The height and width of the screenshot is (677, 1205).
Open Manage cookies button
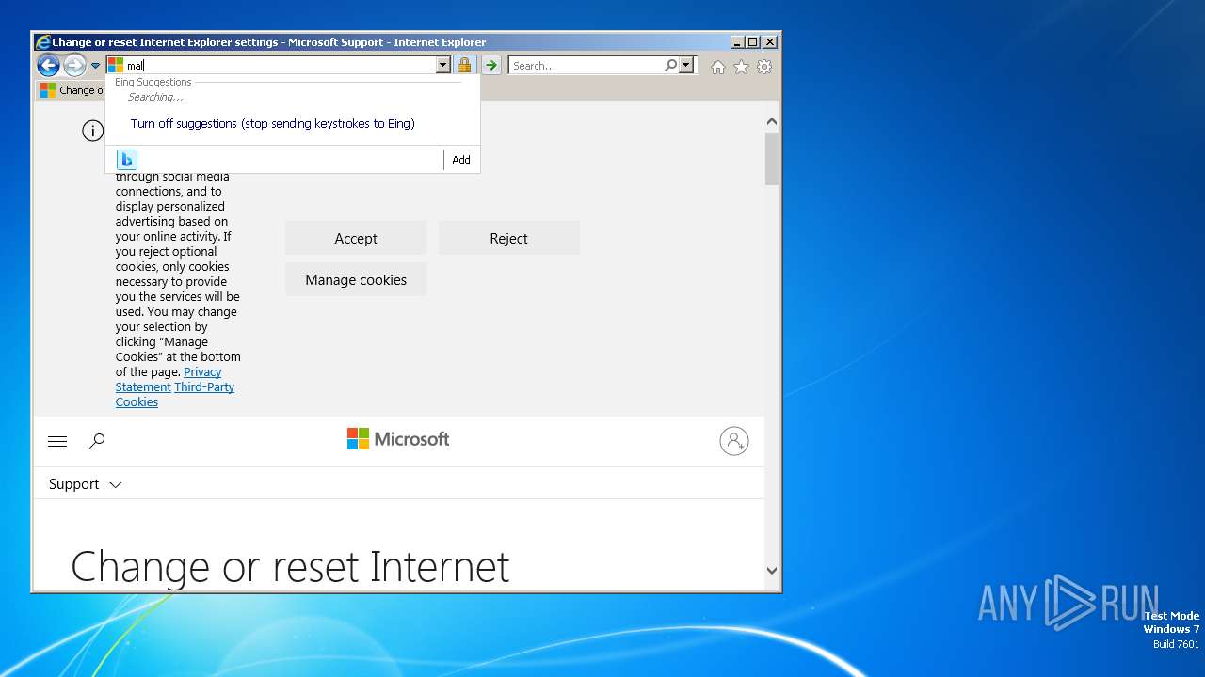pyautogui.click(x=356, y=279)
